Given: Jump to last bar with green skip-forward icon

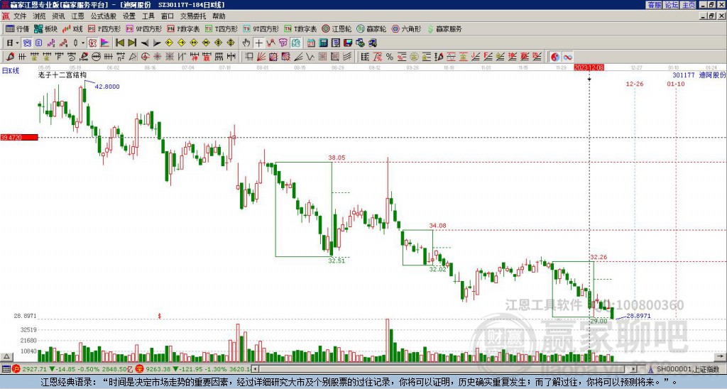Looking at the screenshot, I should [132, 43].
